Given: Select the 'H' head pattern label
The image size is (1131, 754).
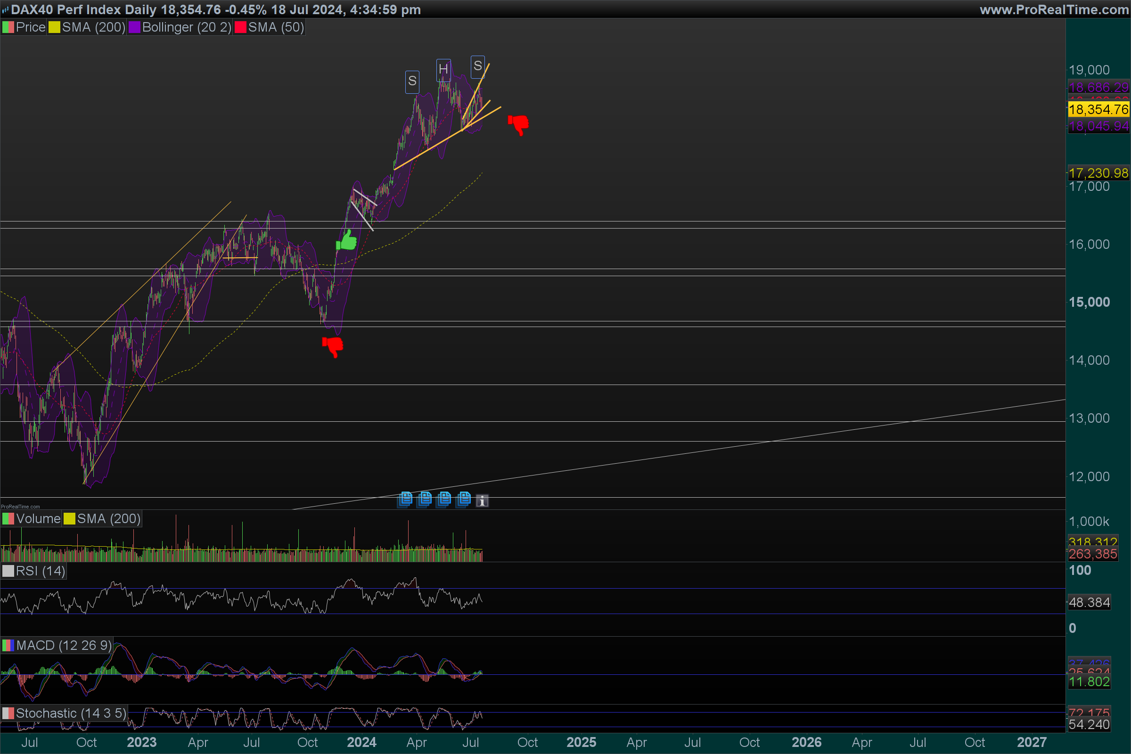Looking at the screenshot, I should pyautogui.click(x=443, y=69).
